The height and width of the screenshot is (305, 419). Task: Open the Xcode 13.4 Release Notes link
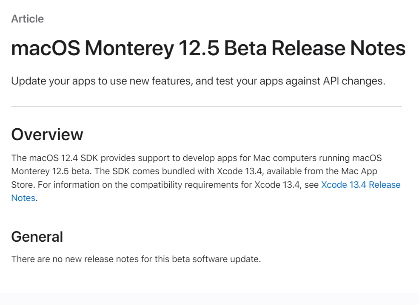point(360,185)
